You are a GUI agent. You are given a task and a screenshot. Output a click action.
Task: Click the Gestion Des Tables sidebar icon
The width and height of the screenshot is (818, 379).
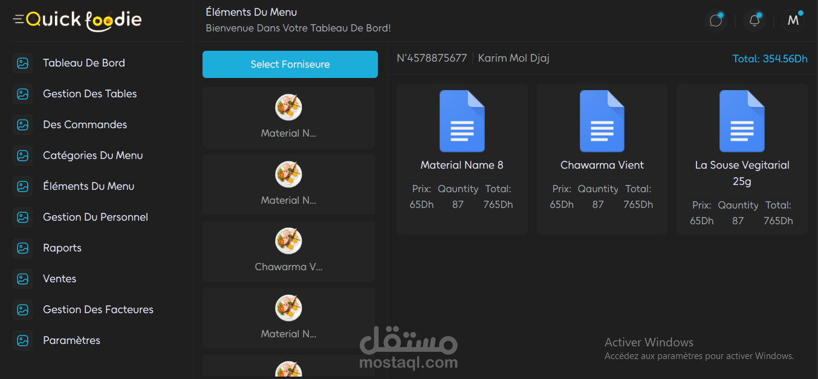click(23, 94)
